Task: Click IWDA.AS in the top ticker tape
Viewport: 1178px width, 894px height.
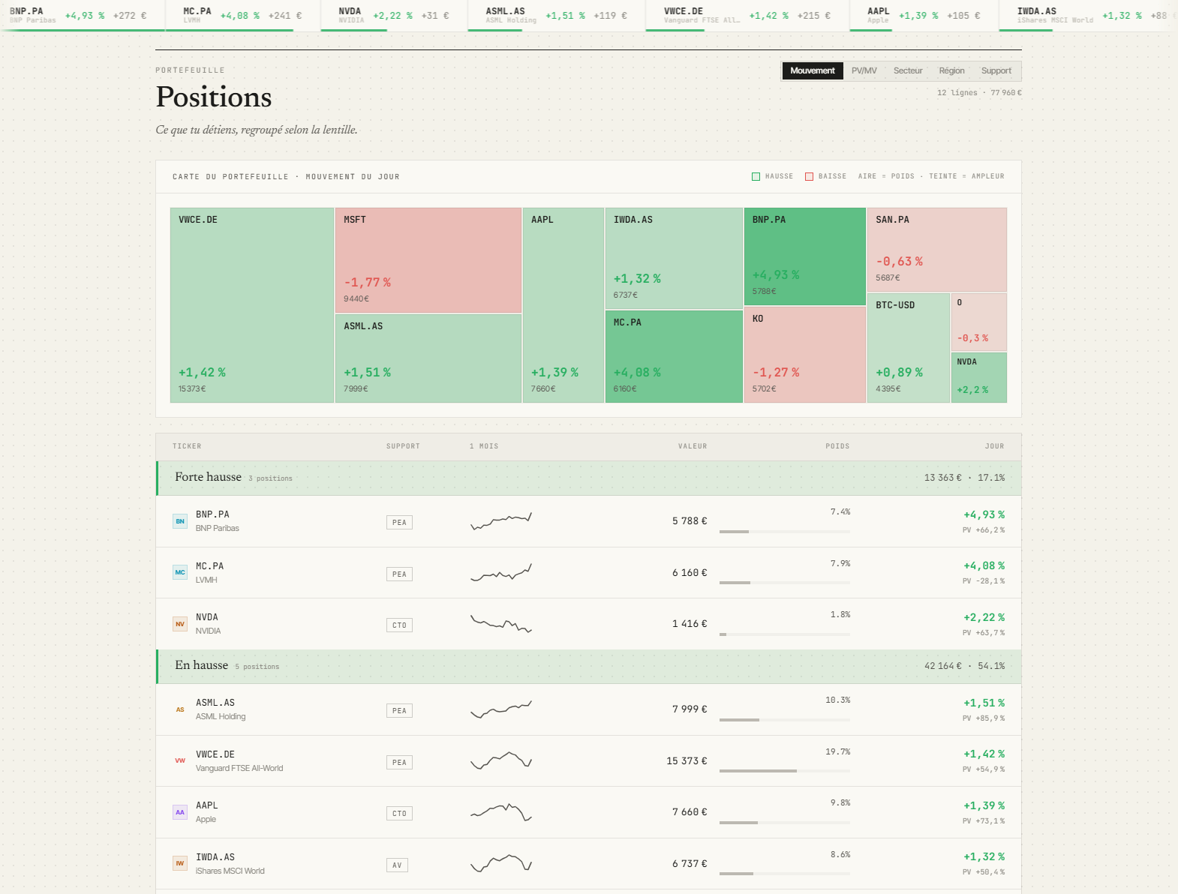Action: (x=1088, y=15)
